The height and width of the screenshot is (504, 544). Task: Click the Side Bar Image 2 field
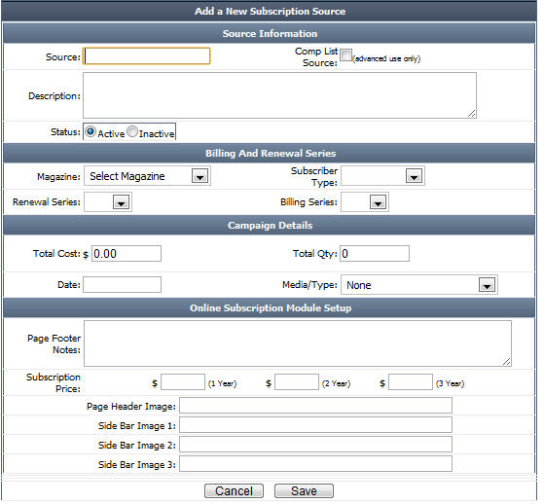pos(315,445)
